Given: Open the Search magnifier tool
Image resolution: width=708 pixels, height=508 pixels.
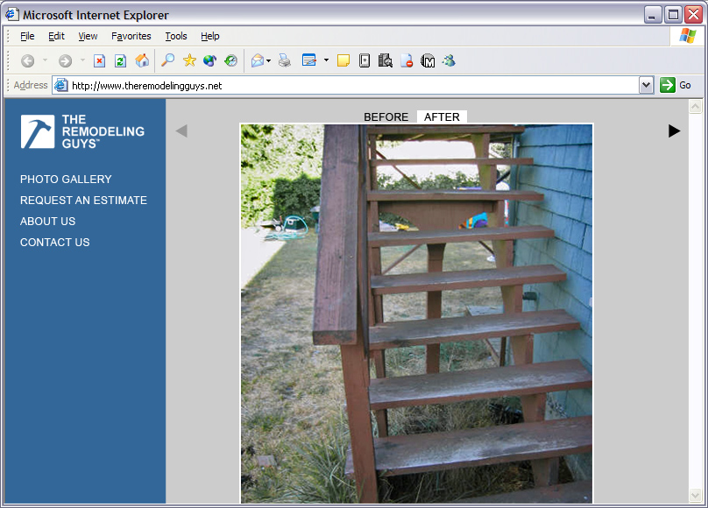Looking at the screenshot, I should coord(167,60).
